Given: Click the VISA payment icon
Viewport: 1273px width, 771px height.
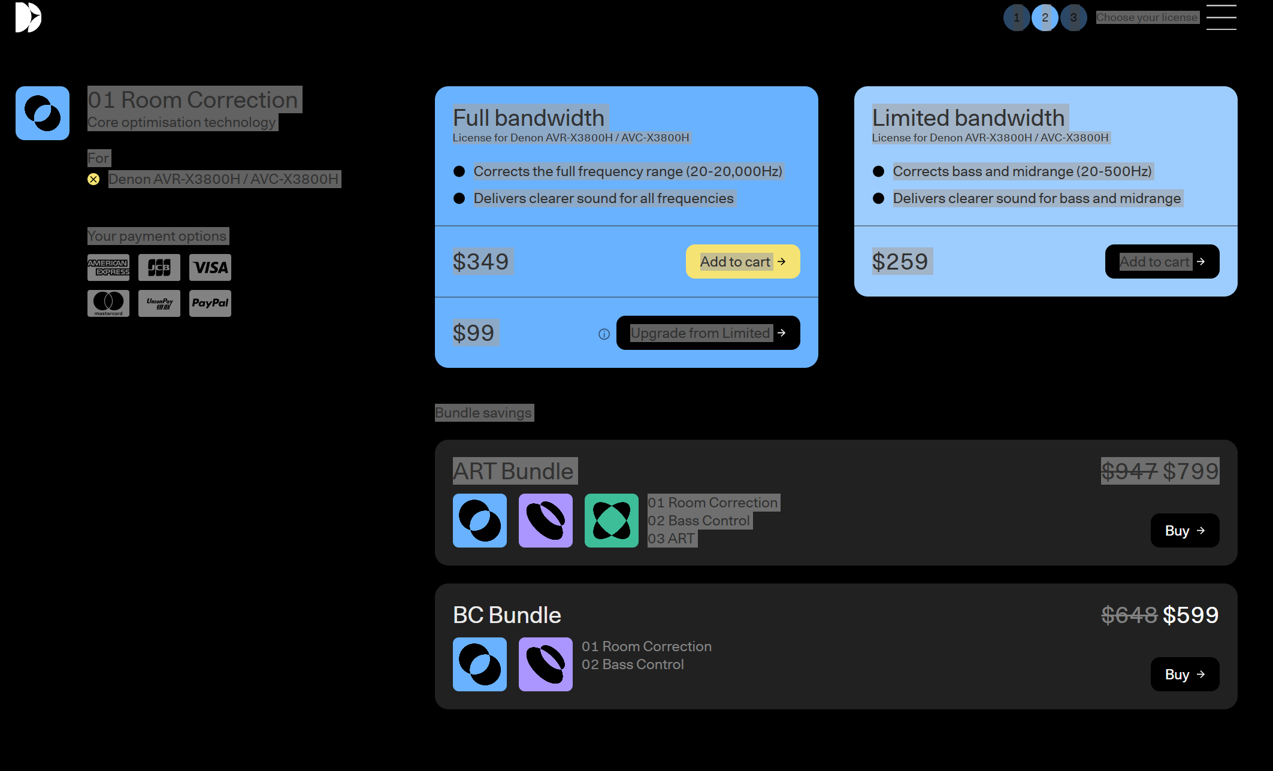Looking at the screenshot, I should click(x=210, y=267).
